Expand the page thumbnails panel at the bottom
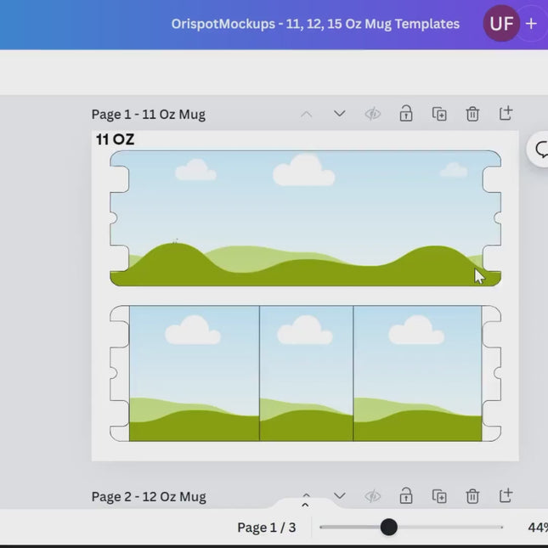The width and height of the screenshot is (548, 548). [x=305, y=506]
